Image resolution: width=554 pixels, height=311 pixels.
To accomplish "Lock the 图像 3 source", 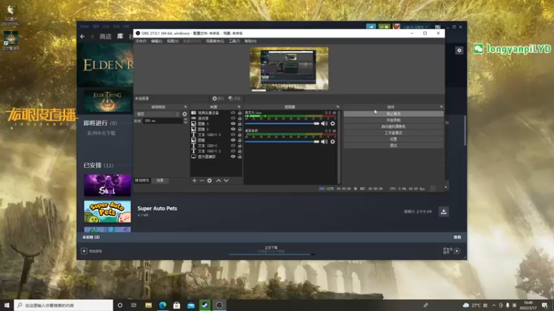I will coord(240,124).
